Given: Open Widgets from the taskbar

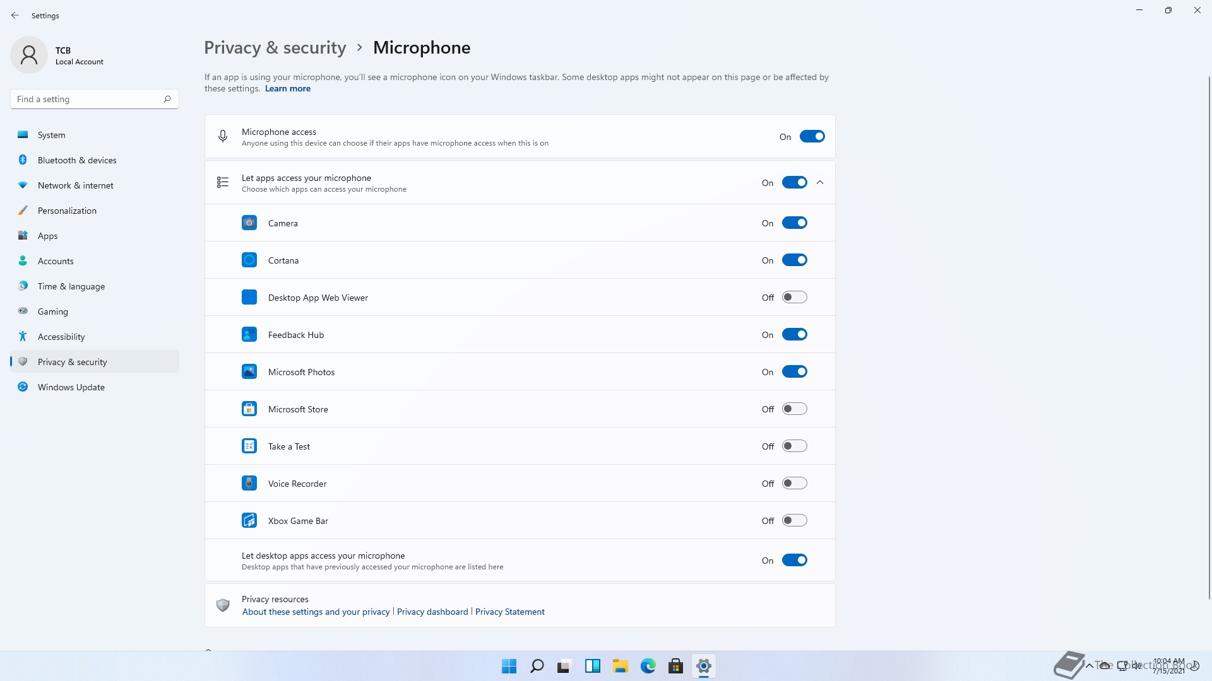Looking at the screenshot, I should pos(592,666).
